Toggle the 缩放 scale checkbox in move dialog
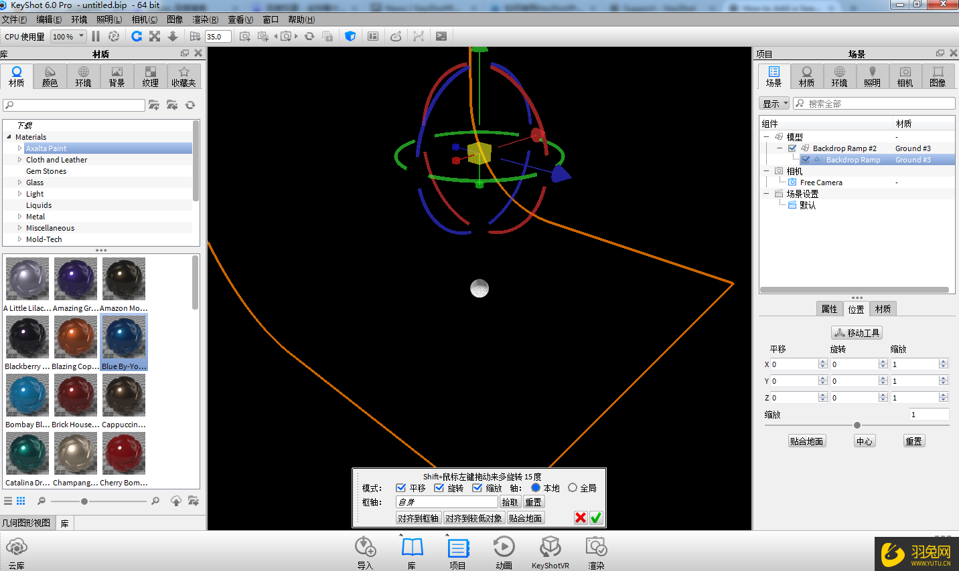The image size is (959, 571). 477,488
